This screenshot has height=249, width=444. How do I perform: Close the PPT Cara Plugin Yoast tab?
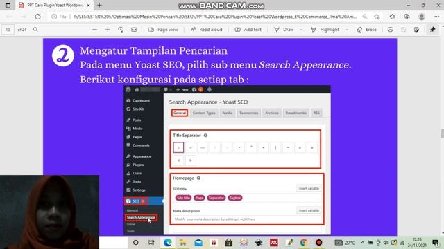(88, 5)
